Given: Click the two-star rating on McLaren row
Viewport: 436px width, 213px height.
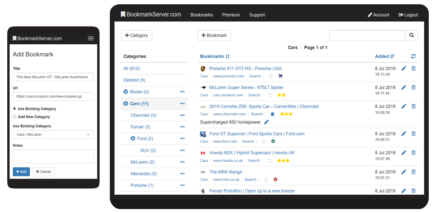Looking at the screenshot, I should tap(281, 95).
